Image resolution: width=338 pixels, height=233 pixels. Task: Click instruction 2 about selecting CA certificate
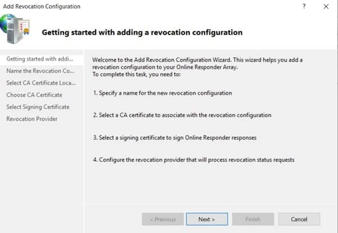(x=182, y=115)
